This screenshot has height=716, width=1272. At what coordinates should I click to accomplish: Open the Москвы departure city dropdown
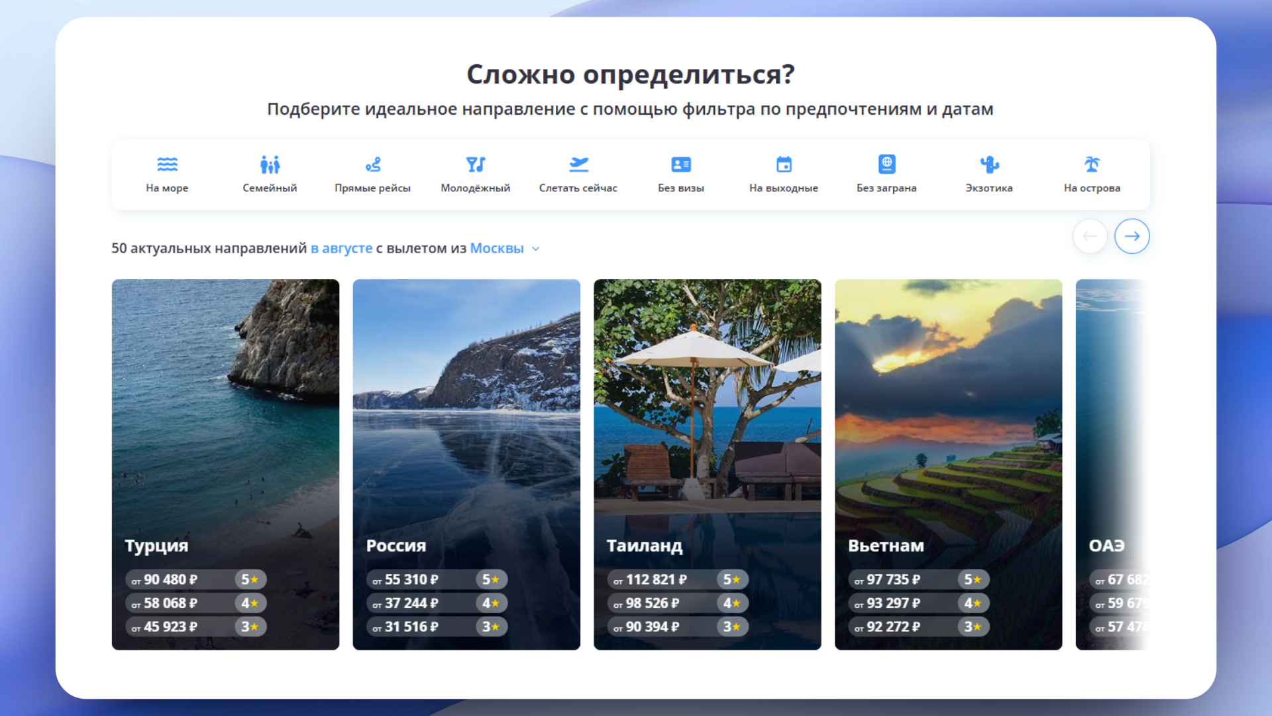[497, 249]
